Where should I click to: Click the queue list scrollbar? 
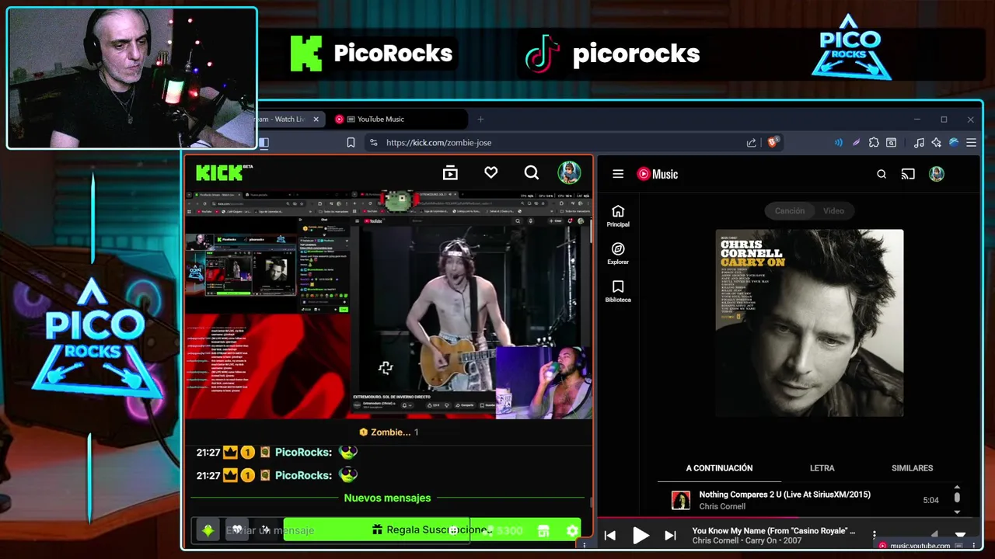[957, 497]
